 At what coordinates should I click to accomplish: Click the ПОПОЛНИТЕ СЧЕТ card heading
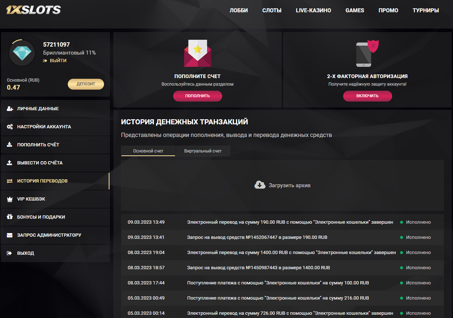(x=198, y=76)
